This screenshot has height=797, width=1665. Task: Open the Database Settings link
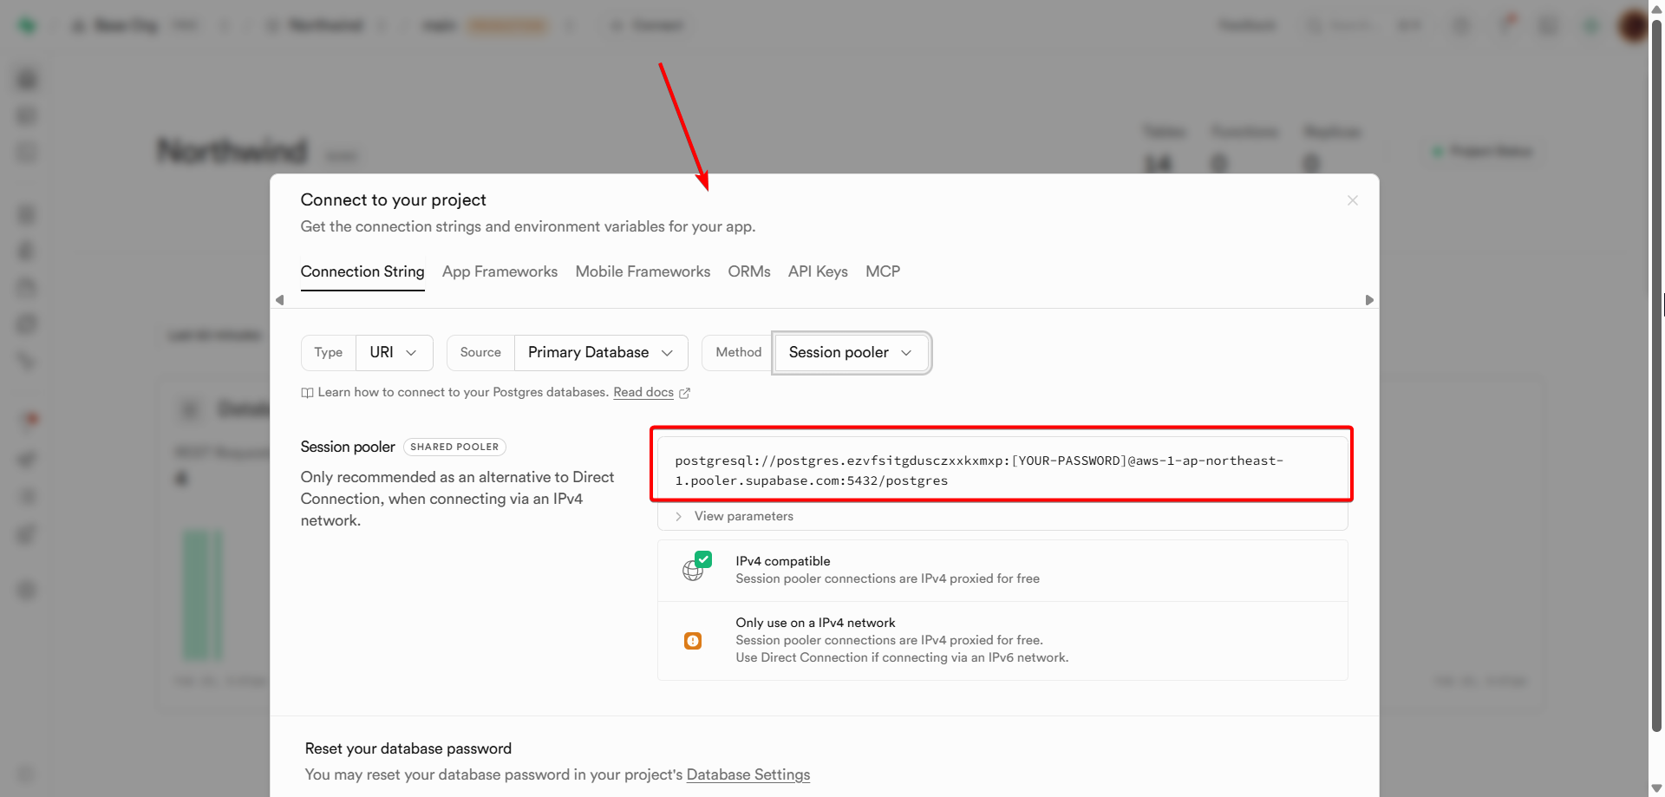click(x=748, y=774)
